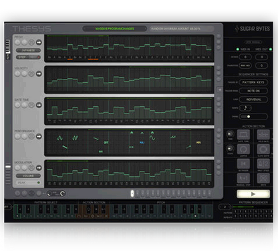Image resolution: width=278 pixels, height=251 pixels.
Task: Activate the Slow Down action pad
Action: point(263,150)
